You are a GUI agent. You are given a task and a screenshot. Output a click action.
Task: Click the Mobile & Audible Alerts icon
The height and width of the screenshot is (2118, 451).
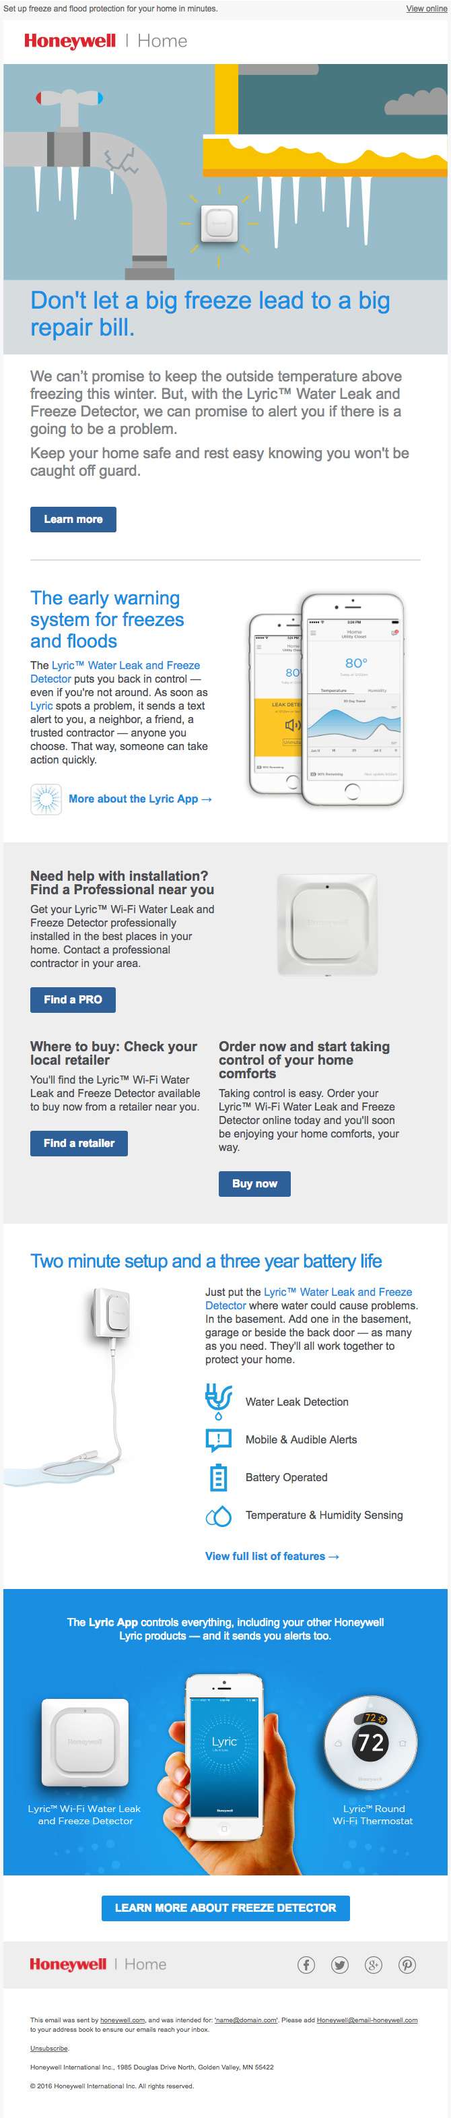(219, 1439)
